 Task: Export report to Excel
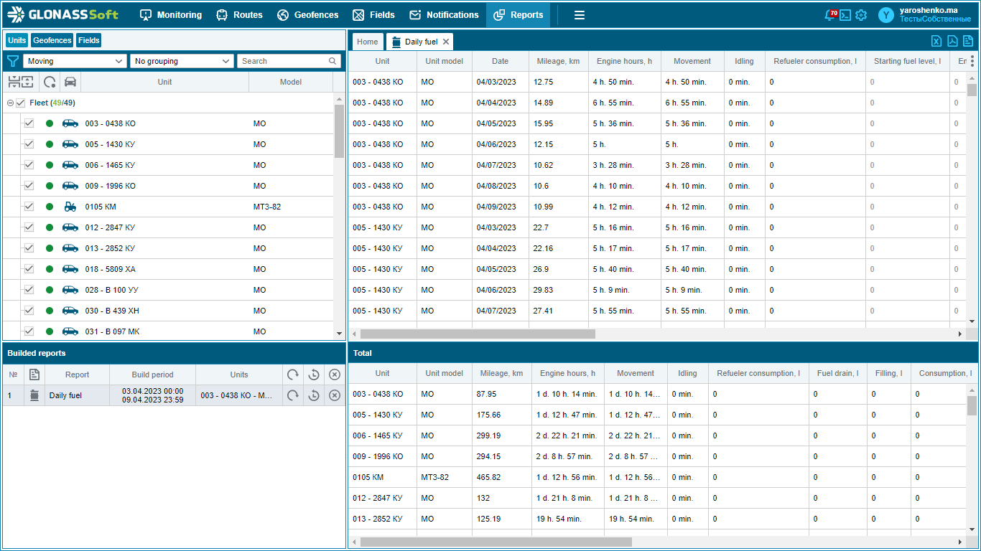point(936,41)
